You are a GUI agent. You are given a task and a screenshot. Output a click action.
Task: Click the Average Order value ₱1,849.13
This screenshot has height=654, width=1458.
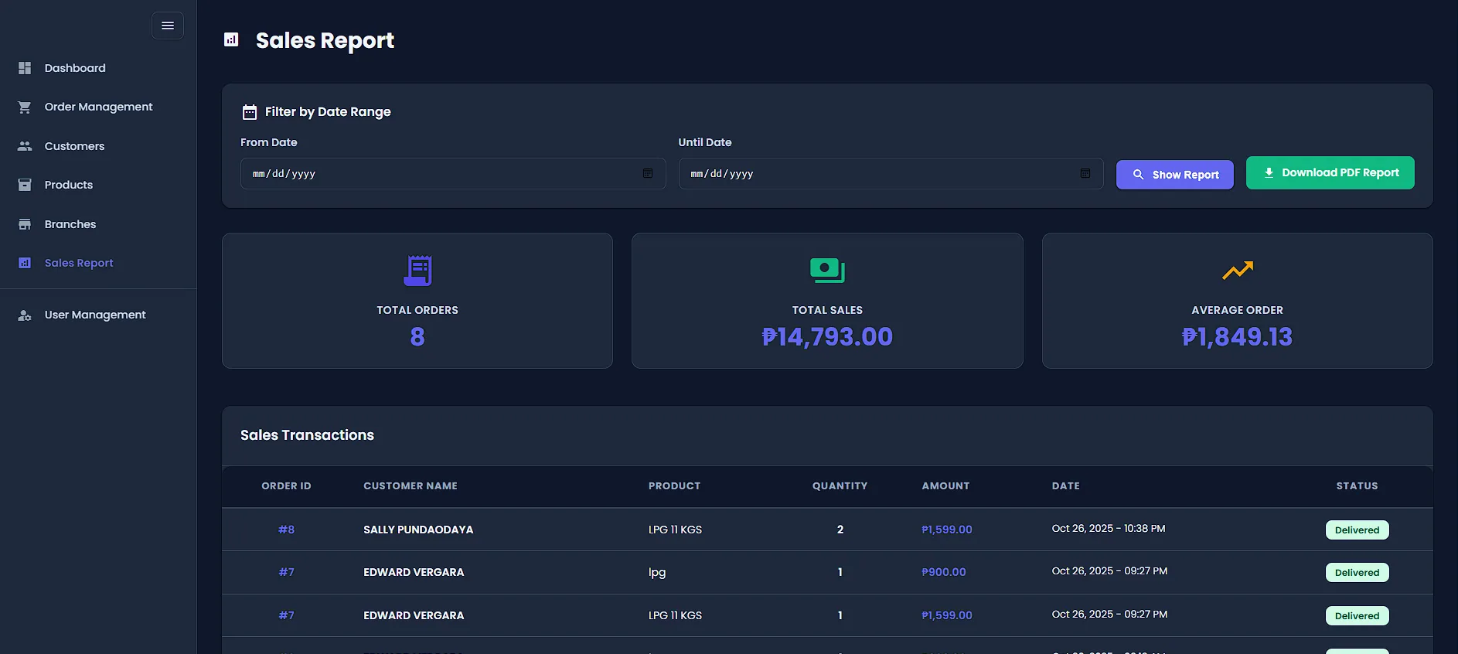tap(1238, 337)
